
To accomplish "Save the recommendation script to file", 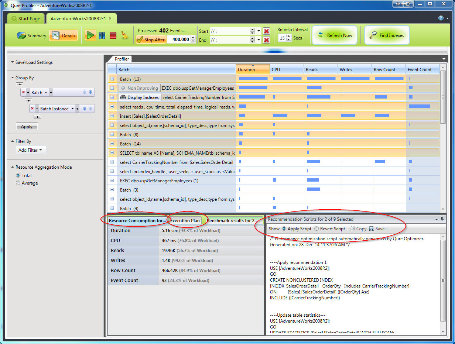I will point(378,229).
